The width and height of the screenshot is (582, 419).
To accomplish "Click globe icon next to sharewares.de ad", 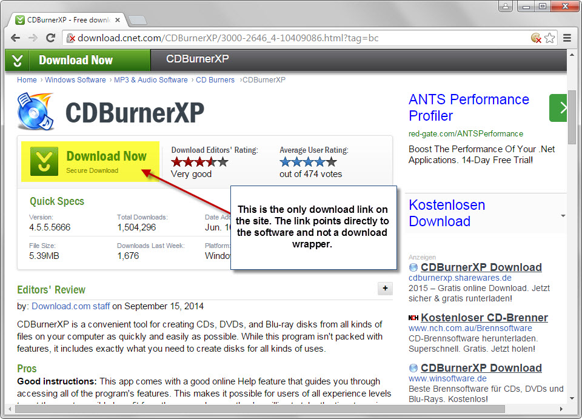I will [x=413, y=267].
